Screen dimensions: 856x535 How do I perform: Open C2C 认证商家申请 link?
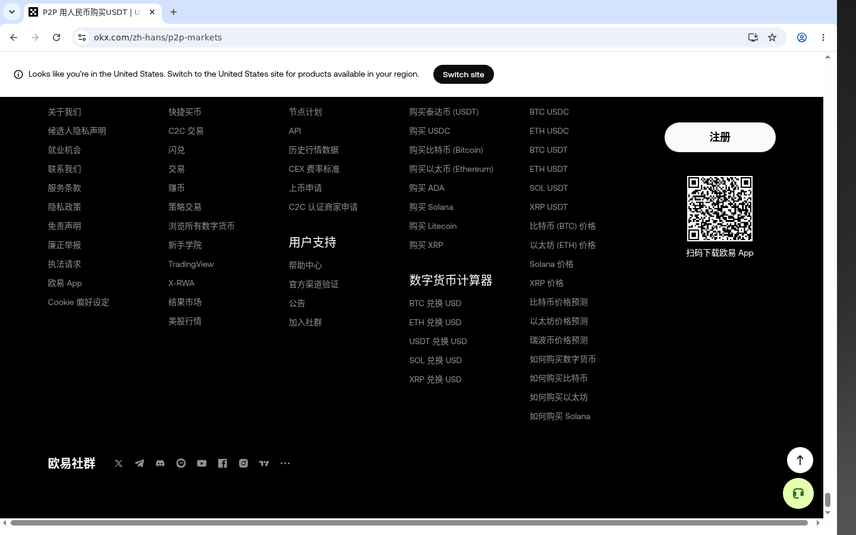point(323,207)
